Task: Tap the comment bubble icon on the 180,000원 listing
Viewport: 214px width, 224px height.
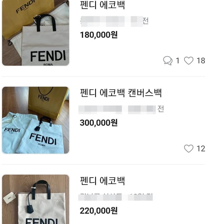Action: coord(167,61)
